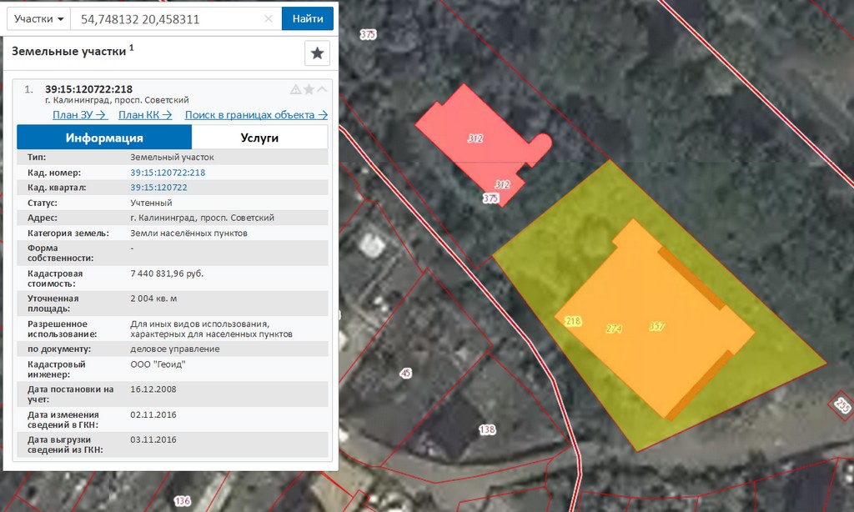Open the План ЗУ link

pyautogui.click(x=80, y=115)
